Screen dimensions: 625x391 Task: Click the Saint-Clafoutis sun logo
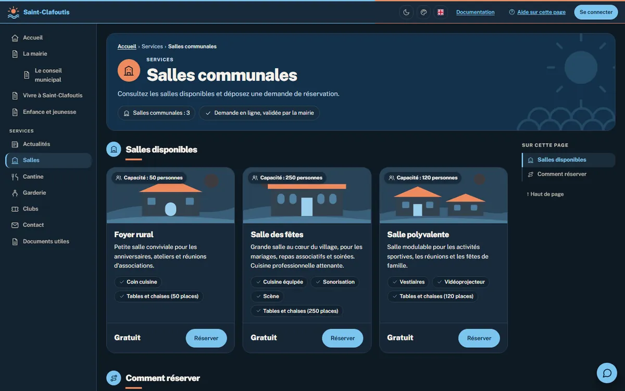14,13
